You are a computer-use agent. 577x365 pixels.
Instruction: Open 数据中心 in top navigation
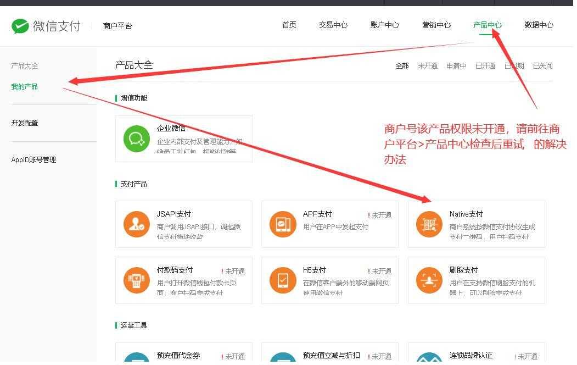coord(539,25)
